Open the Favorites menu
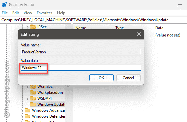This screenshot has width=187, height=122. (44, 13)
